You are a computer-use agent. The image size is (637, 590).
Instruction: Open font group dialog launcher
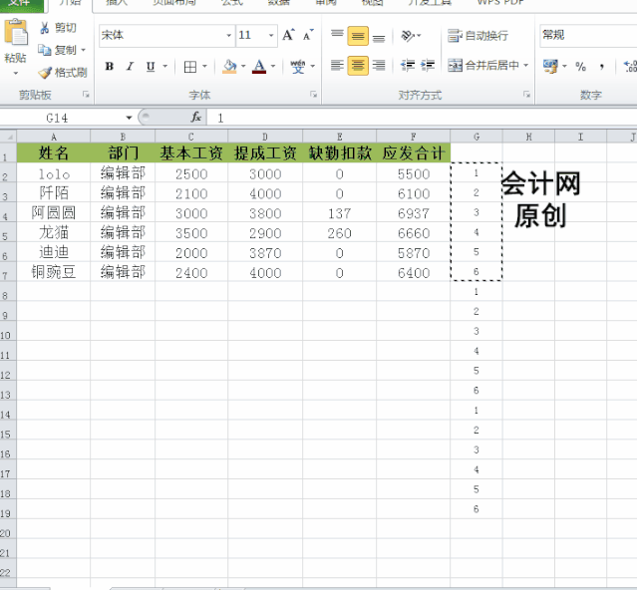pyautogui.click(x=313, y=95)
